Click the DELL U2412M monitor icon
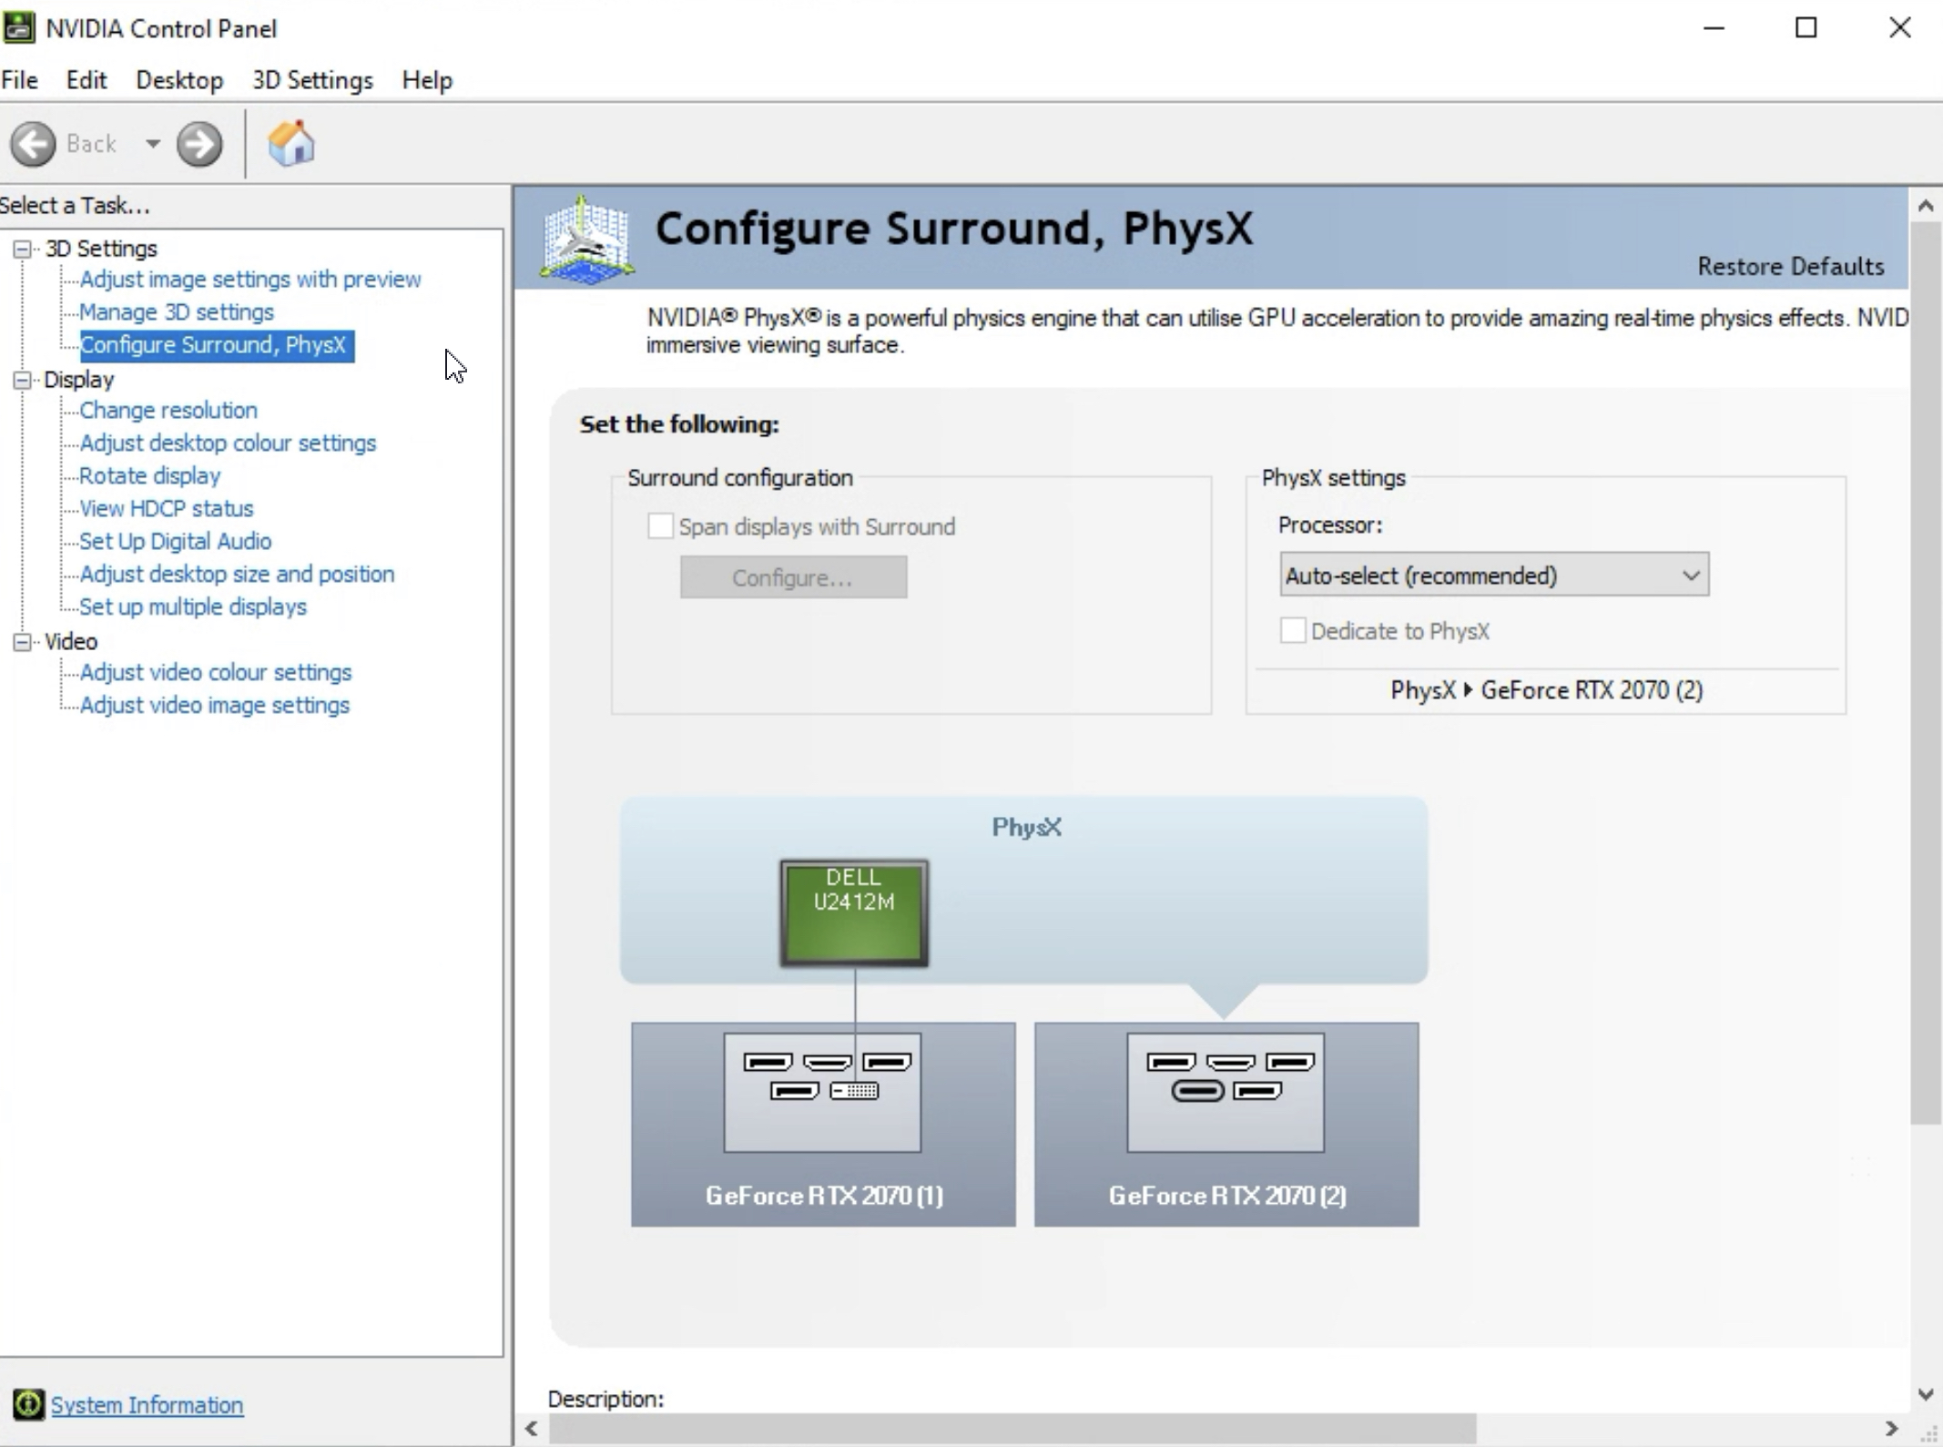Image resolution: width=1943 pixels, height=1447 pixels. pyautogui.click(x=853, y=912)
